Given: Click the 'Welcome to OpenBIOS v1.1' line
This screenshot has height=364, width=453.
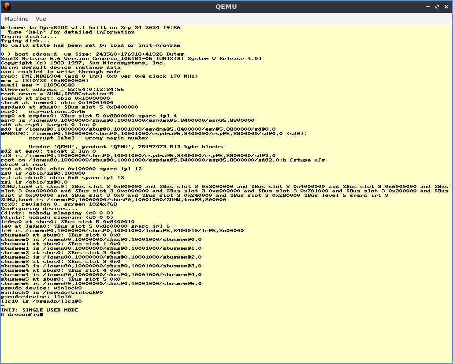Looking at the screenshot, I should [x=90, y=28].
